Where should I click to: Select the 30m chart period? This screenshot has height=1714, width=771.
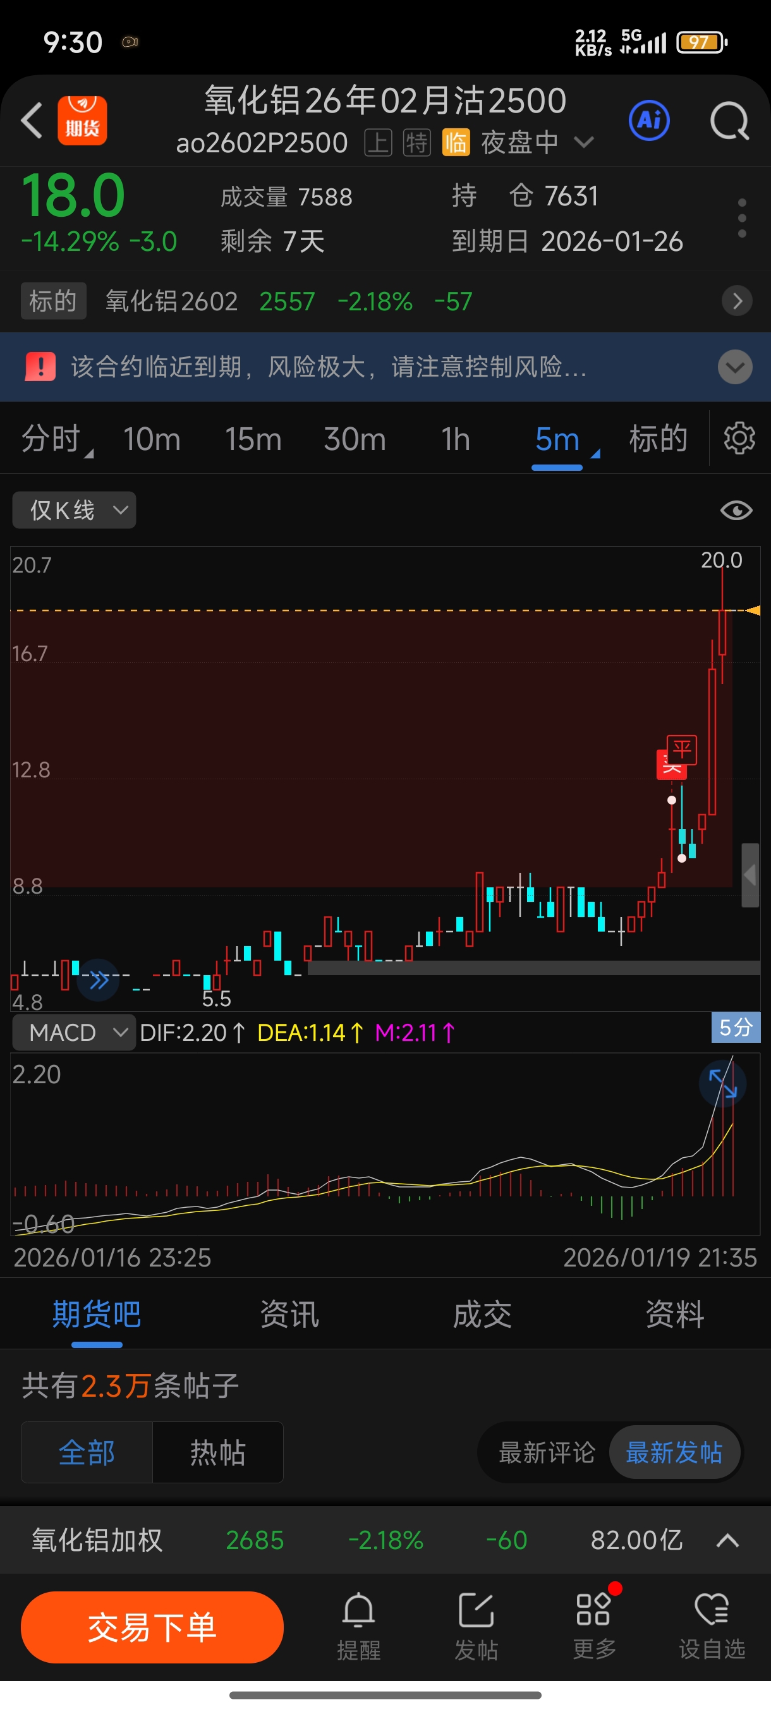pos(355,439)
